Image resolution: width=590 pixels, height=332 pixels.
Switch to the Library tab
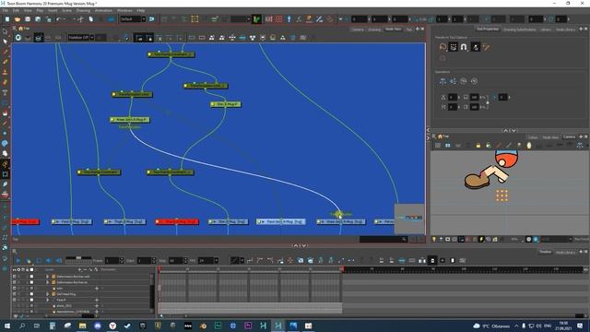pos(545,30)
